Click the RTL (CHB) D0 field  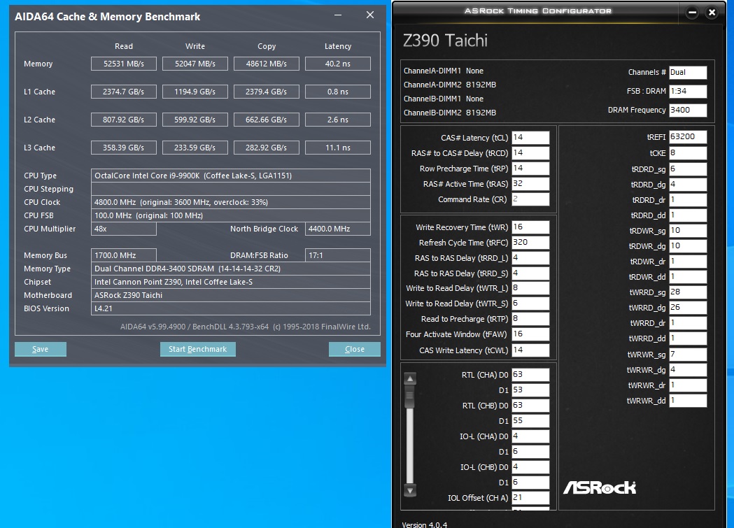[530, 406]
